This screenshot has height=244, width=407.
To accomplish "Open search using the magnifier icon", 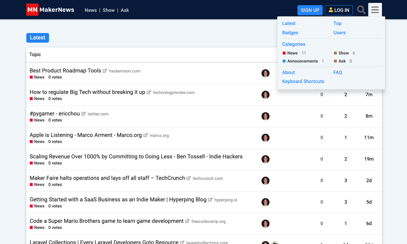I will pyautogui.click(x=361, y=10).
